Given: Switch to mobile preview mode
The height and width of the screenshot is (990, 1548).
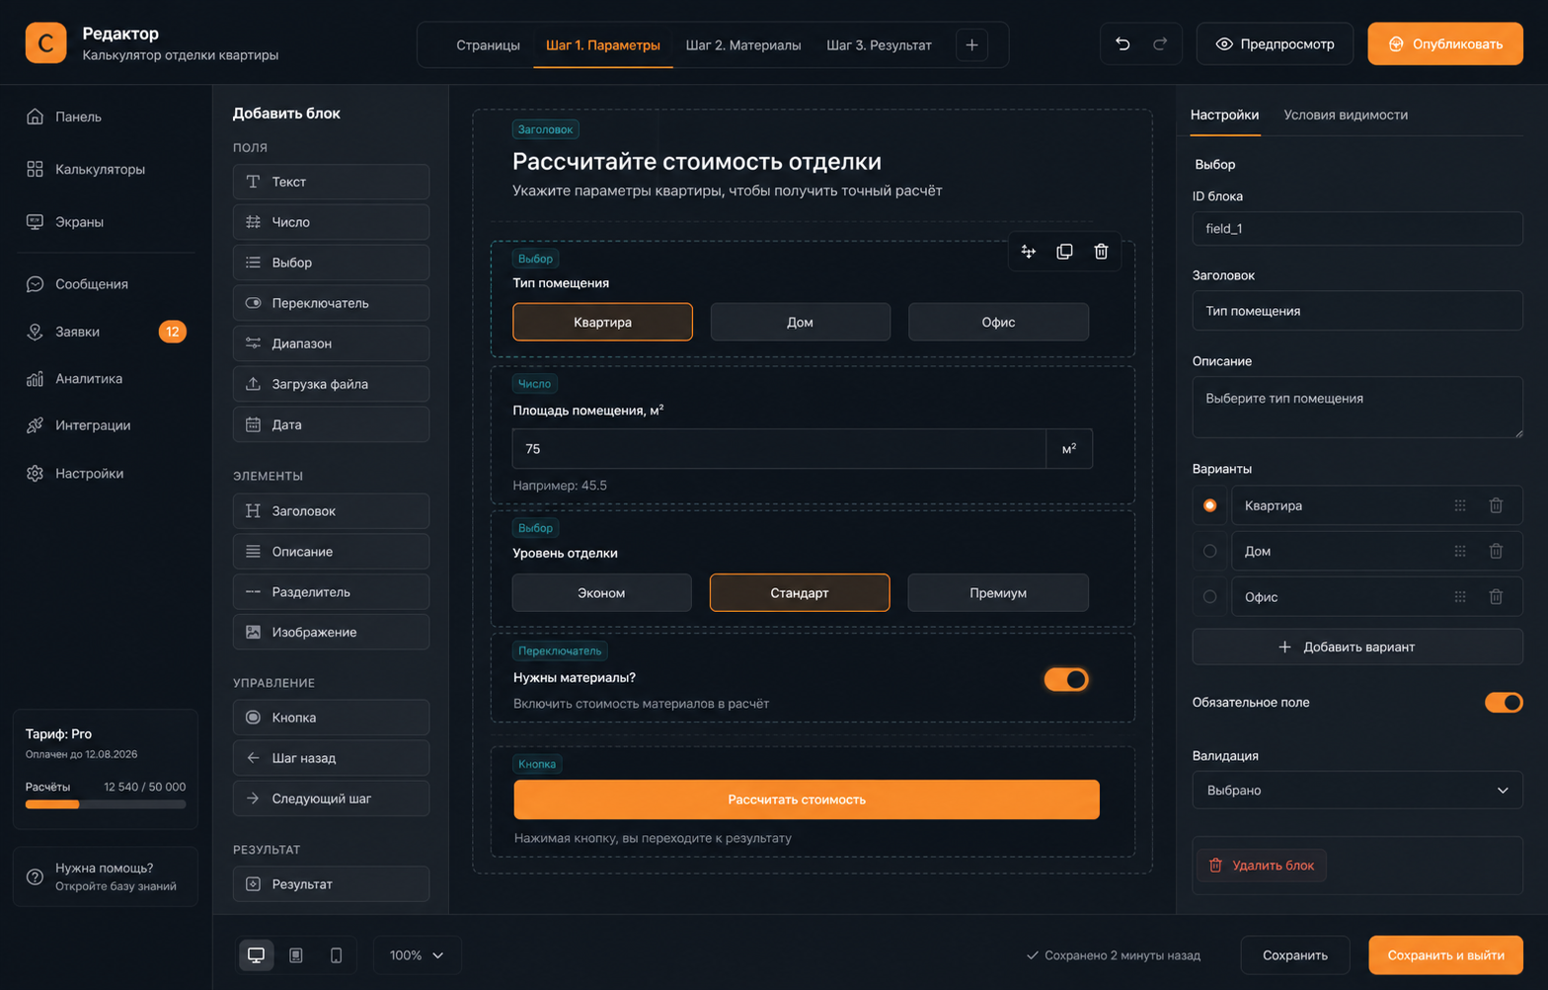Looking at the screenshot, I should coord(336,954).
